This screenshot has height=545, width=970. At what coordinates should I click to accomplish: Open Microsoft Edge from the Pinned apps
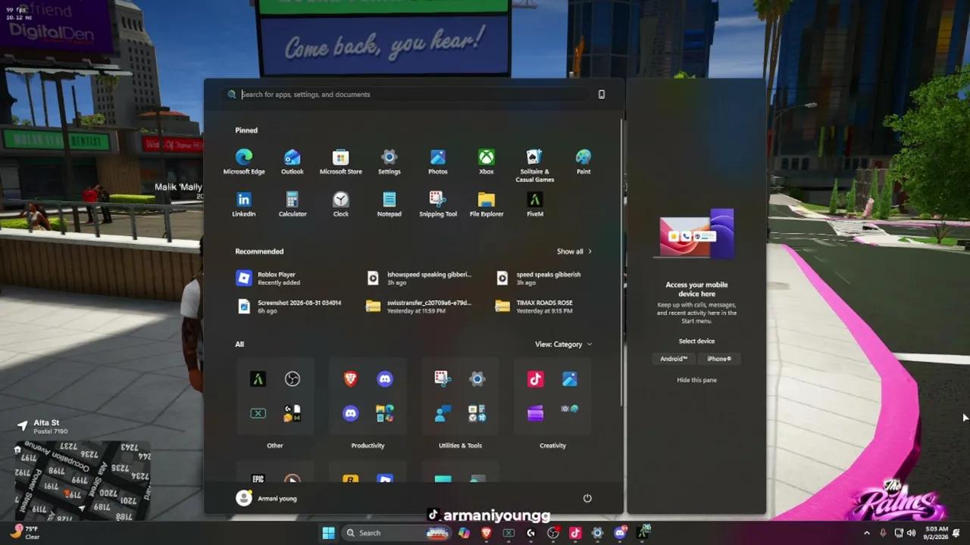pos(244,162)
